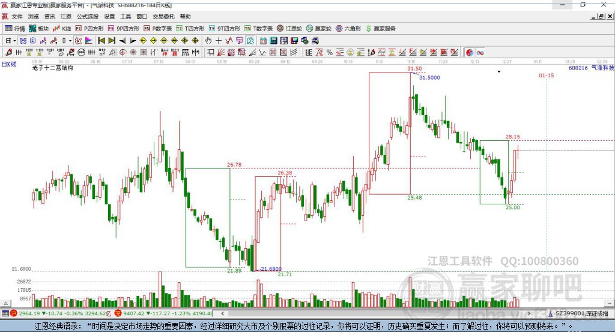
Task: Click the 25.00 green price label
Action: (513, 207)
